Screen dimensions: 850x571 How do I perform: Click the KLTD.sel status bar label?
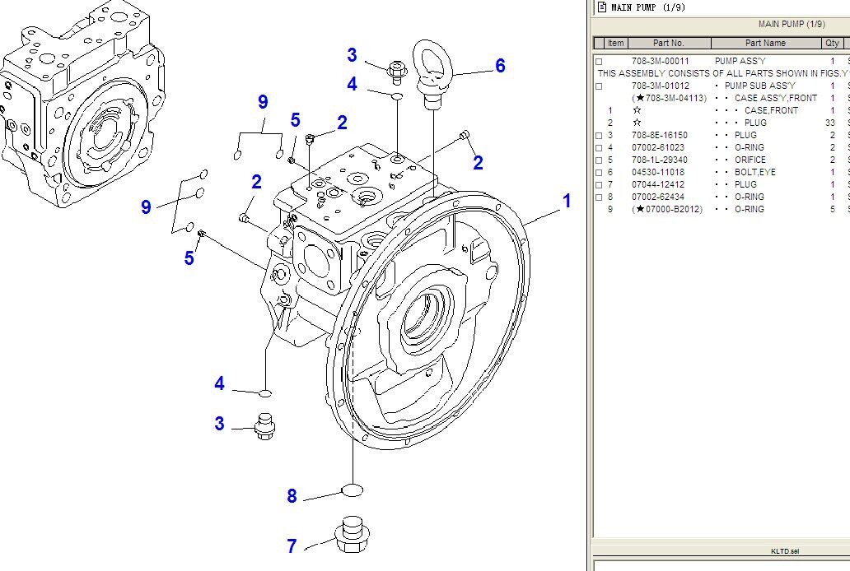point(783,551)
